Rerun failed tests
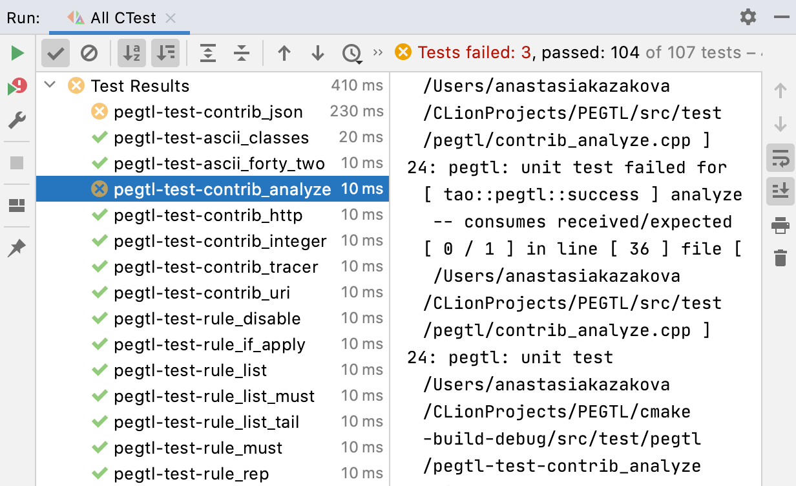 (x=17, y=87)
